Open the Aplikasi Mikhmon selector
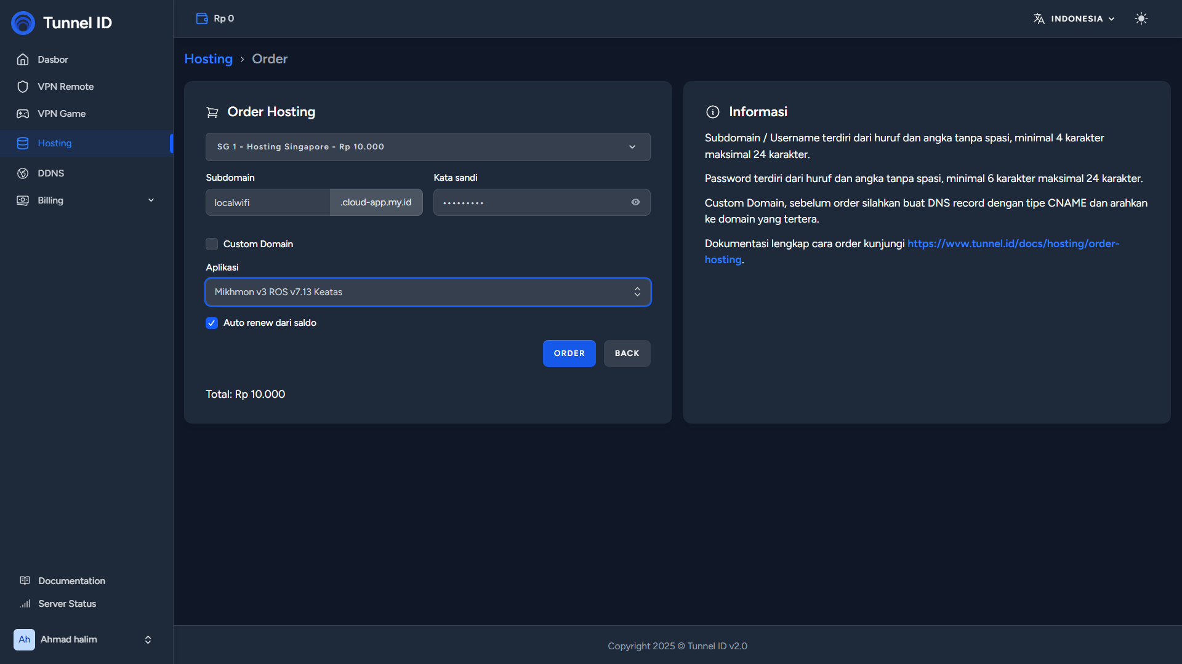 tap(428, 292)
